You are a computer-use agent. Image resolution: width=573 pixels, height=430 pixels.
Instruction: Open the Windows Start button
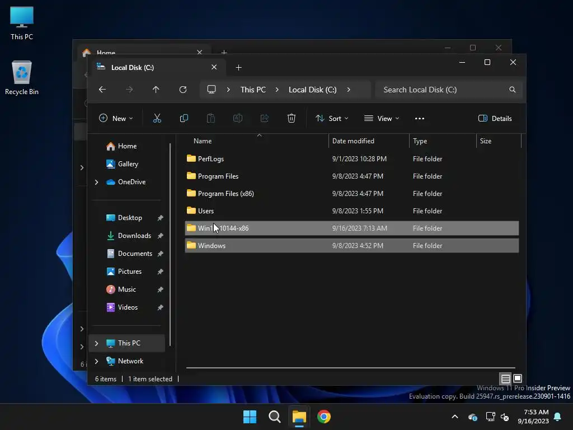(x=250, y=417)
